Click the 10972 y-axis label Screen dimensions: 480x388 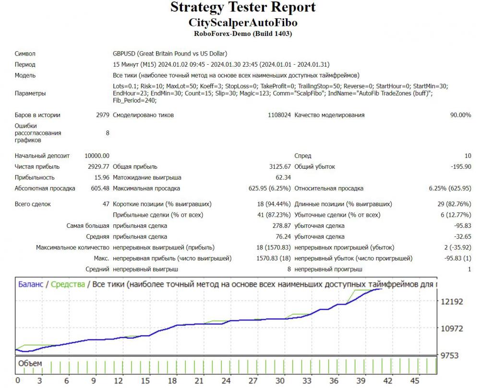[452, 329]
